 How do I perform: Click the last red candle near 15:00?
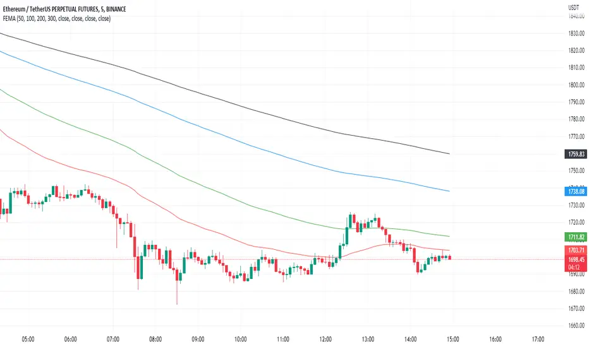pos(449,257)
